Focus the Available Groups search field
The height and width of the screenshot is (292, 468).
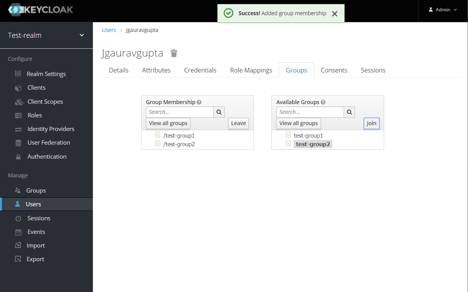310,112
